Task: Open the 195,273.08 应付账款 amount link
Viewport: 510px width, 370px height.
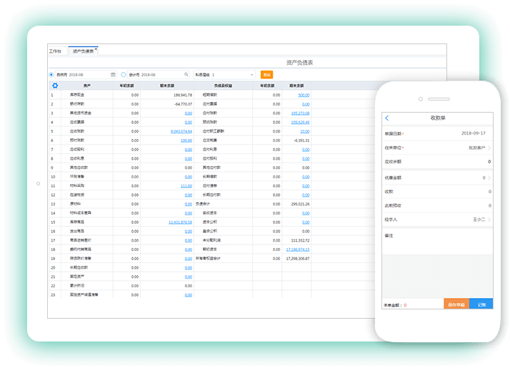Action: (x=299, y=113)
